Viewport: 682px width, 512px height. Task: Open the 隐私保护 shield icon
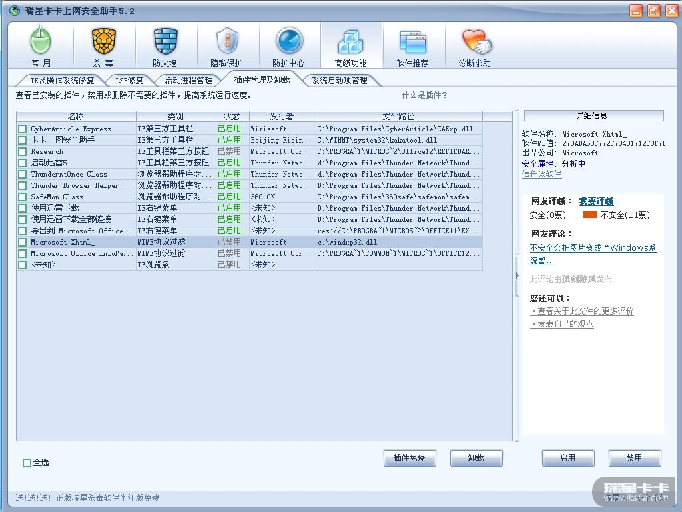[x=227, y=46]
